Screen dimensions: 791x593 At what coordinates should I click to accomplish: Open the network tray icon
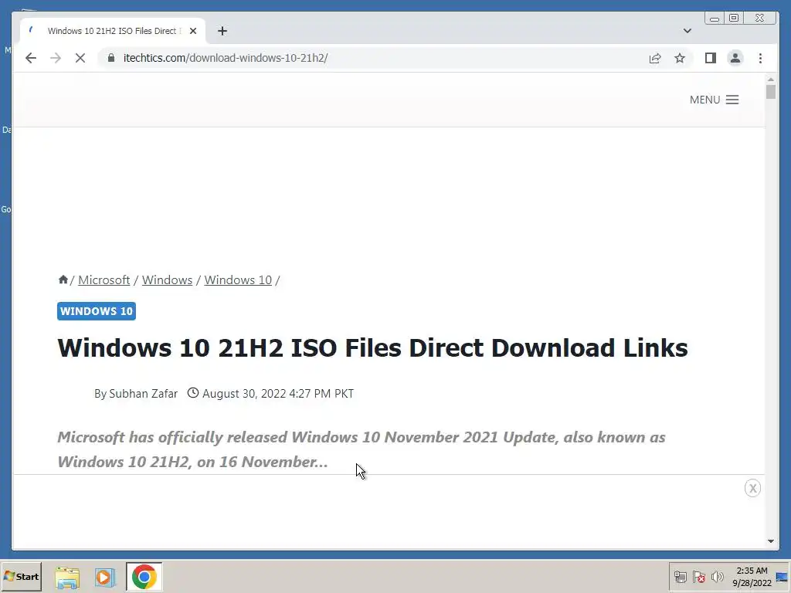pyautogui.click(x=681, y=577)
